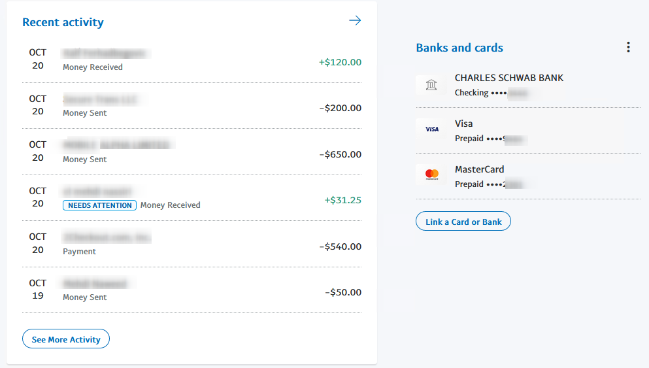Click the NEEDS ATTENTION badge
The height and width of the screenshot is (368, 649).
pos(100,205)
